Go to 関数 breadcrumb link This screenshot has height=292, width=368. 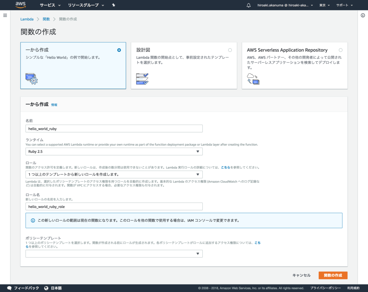pyautogui.click(x=46, y=19)
